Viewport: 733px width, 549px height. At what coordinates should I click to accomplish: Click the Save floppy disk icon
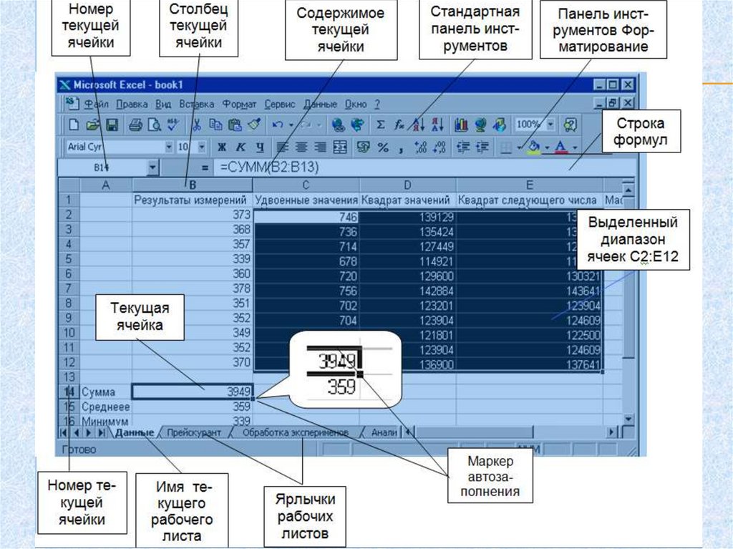click(x=110, y=125)
